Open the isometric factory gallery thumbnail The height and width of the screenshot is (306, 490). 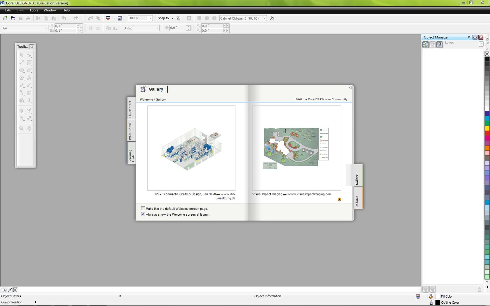click(x=191, y=148)
